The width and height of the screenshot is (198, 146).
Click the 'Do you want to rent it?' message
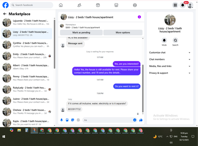coord(127,86)
